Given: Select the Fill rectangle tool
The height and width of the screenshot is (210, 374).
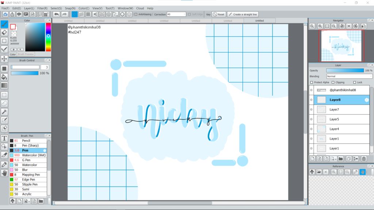Looking at the screenshot, I should tap(4, 69).
